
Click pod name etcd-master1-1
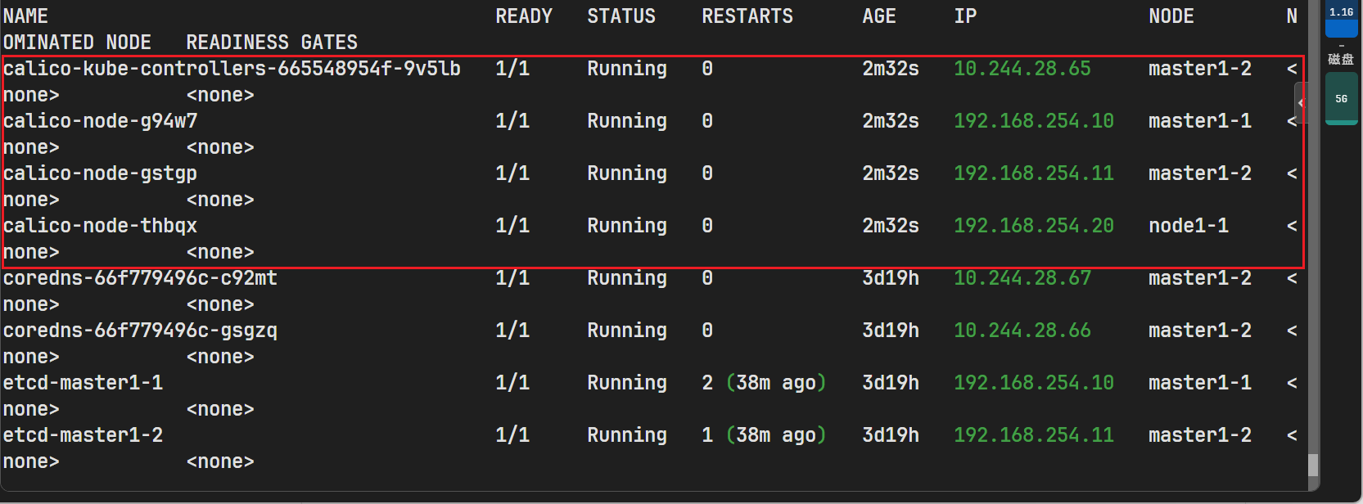point(83,383)
